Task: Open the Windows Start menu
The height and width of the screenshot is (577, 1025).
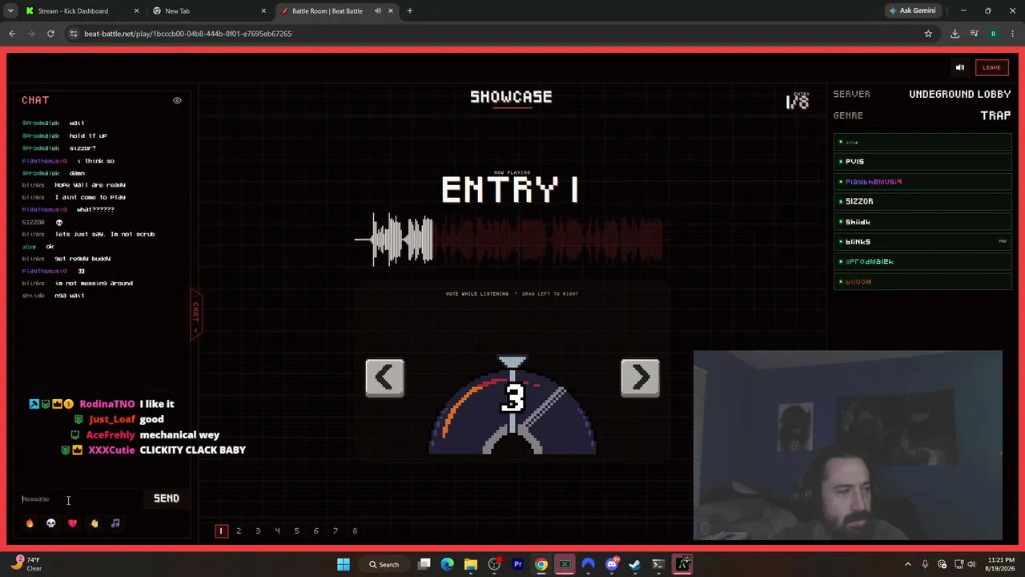Action: coord(344,564)
